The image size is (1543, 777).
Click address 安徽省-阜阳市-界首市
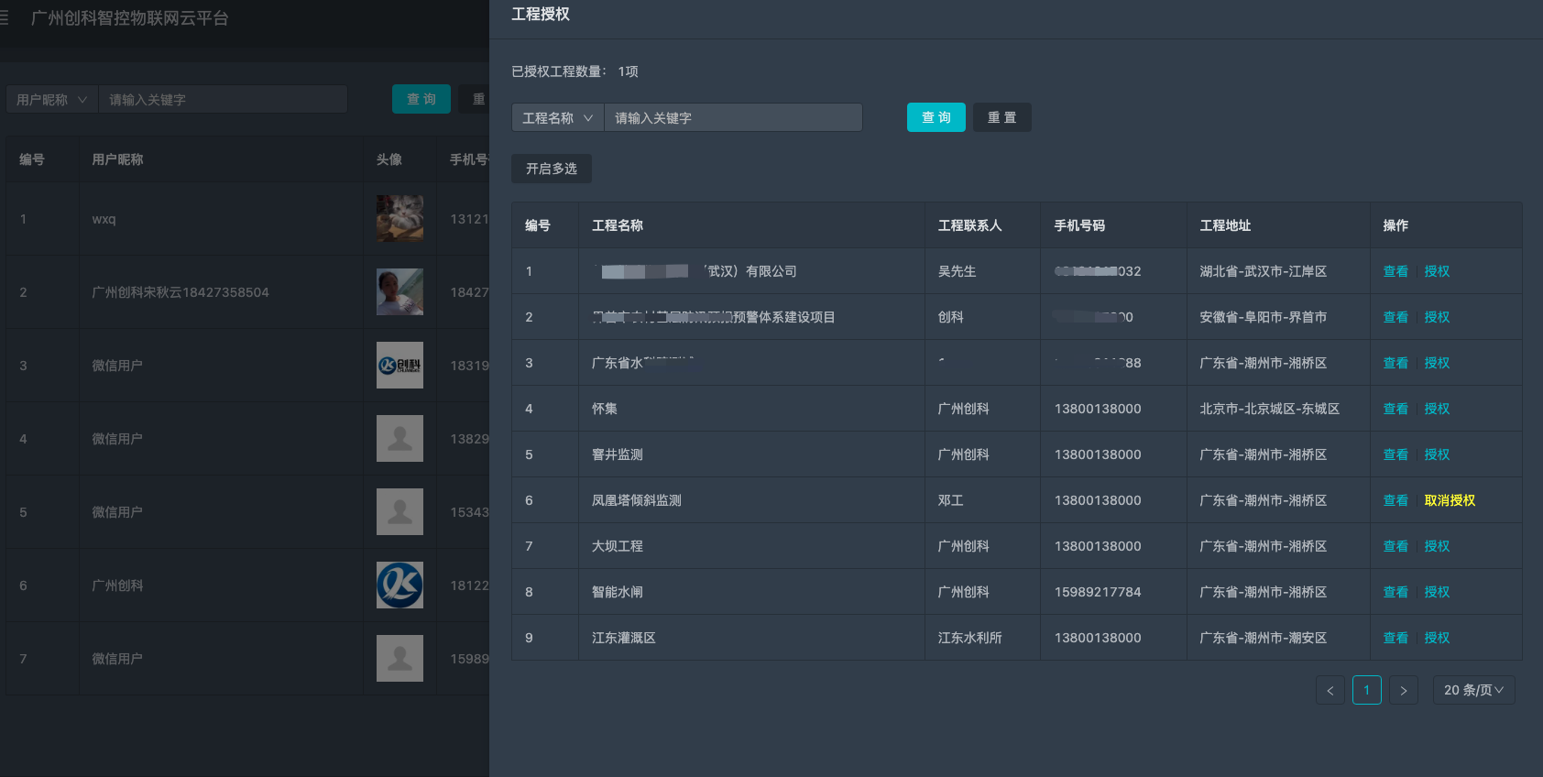tap(1264, 317)
